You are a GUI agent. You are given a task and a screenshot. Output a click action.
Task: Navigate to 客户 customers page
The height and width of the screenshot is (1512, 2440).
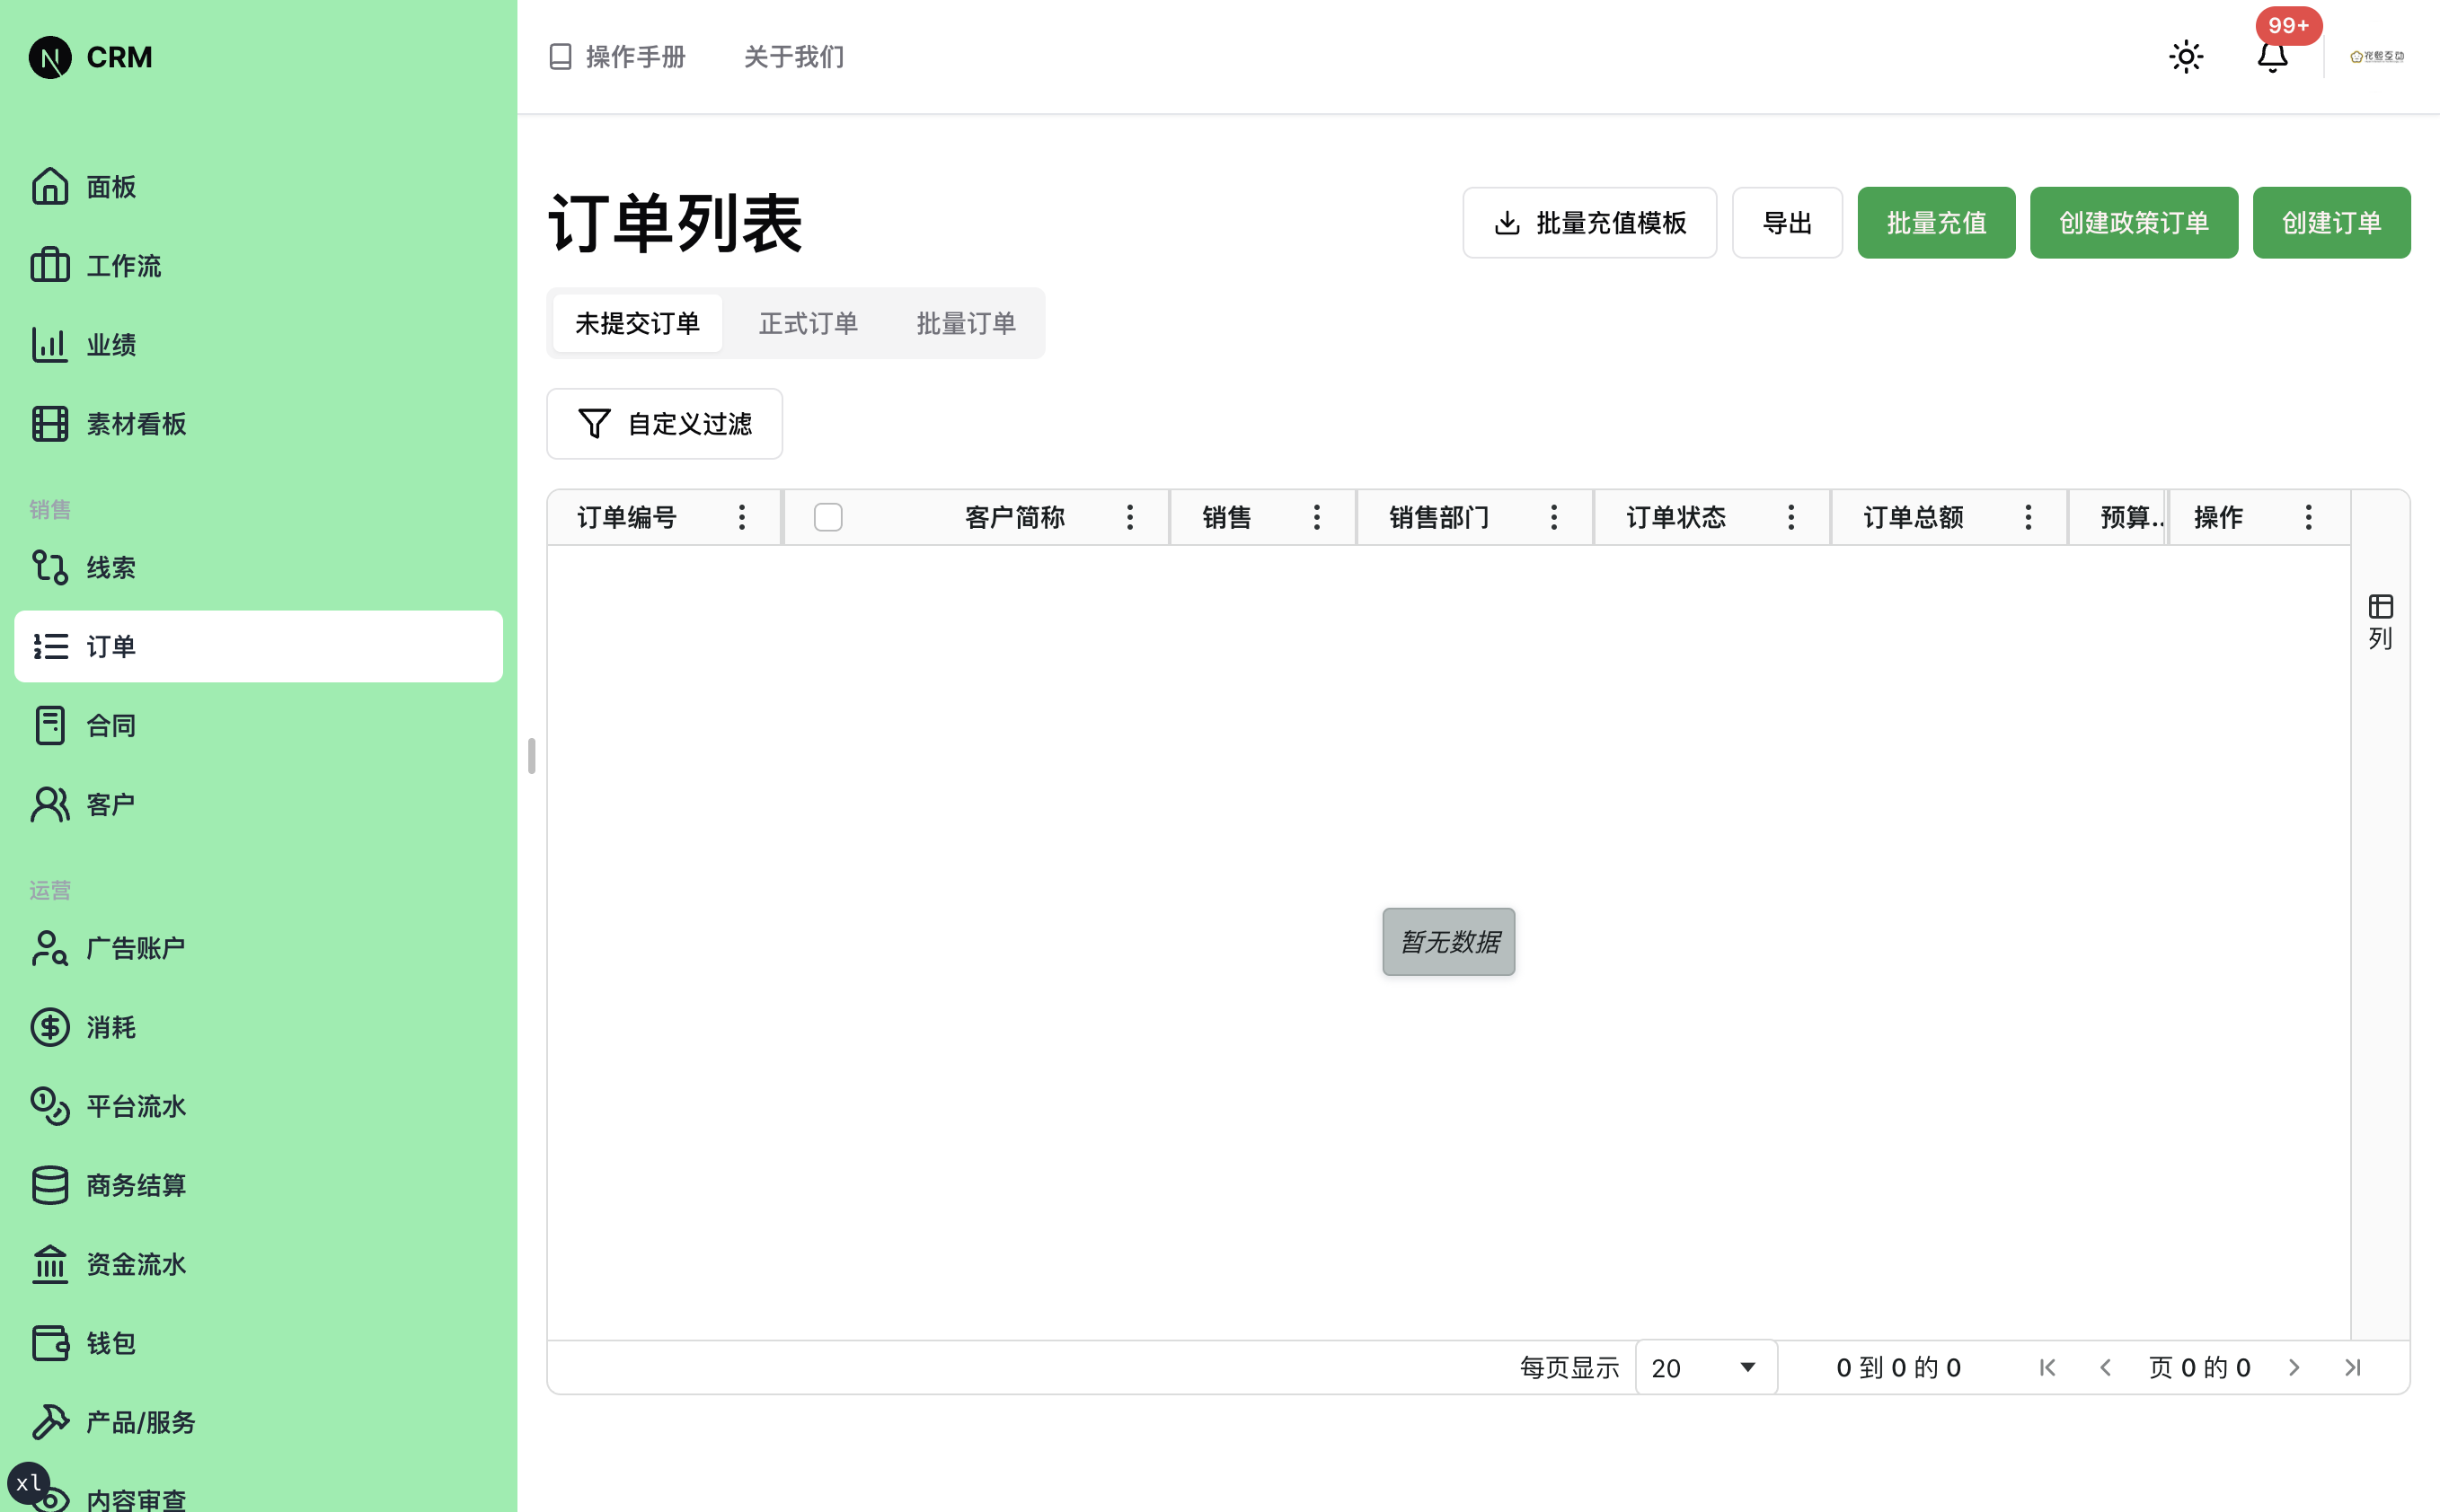point(109,803)
